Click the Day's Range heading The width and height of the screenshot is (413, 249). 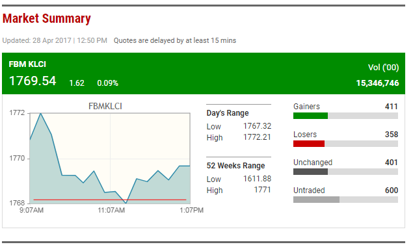coord(228,113)
